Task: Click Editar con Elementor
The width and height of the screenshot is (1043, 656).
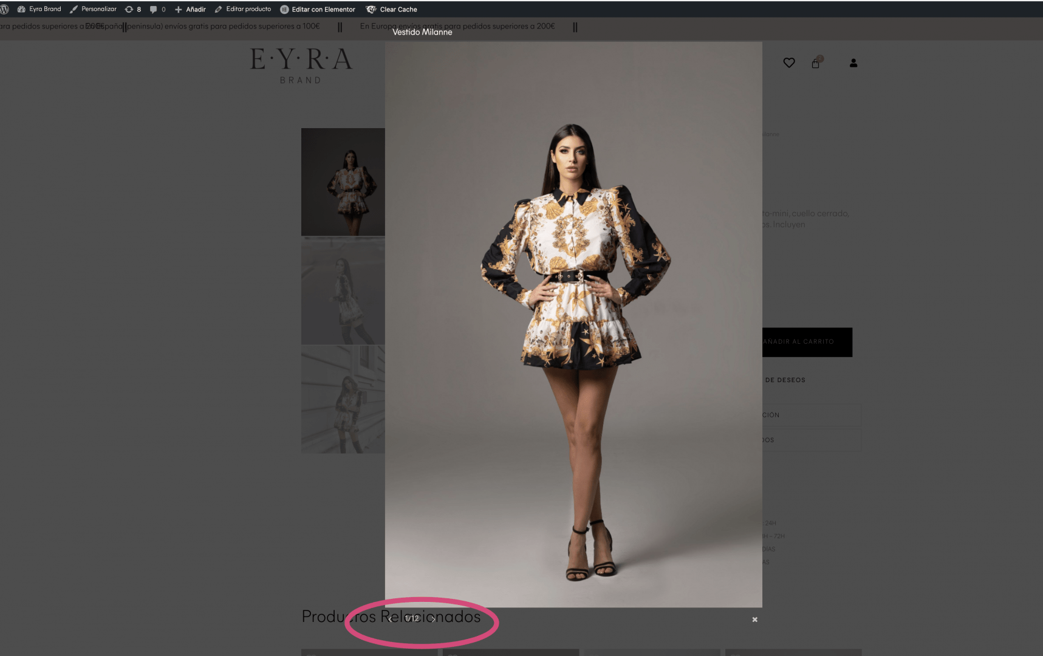Action: (318, 9)
